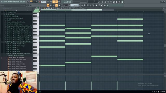
Task: Pick the Zoom magnifier tool
Action: pos(57,8)
